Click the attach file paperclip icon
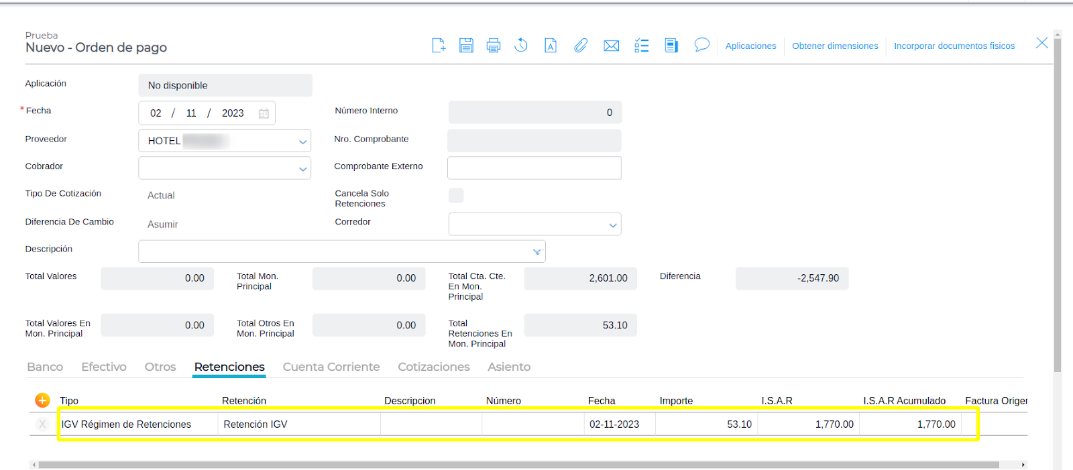1073x470 pixels. pyautogui.click(x=581, y=46)
